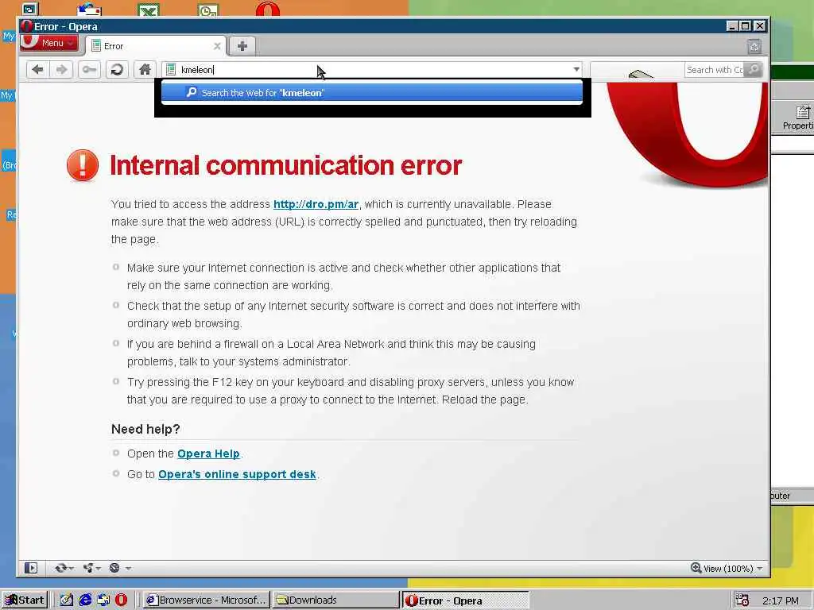Close the Error tab

[x=217, y=46]
